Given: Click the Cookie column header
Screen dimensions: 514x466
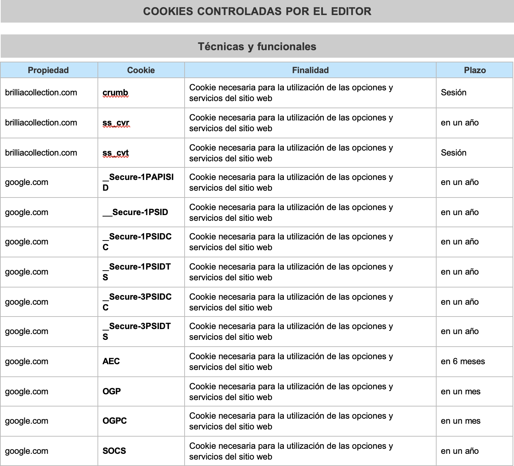Looking at the screenshot, I should [141, 70].
